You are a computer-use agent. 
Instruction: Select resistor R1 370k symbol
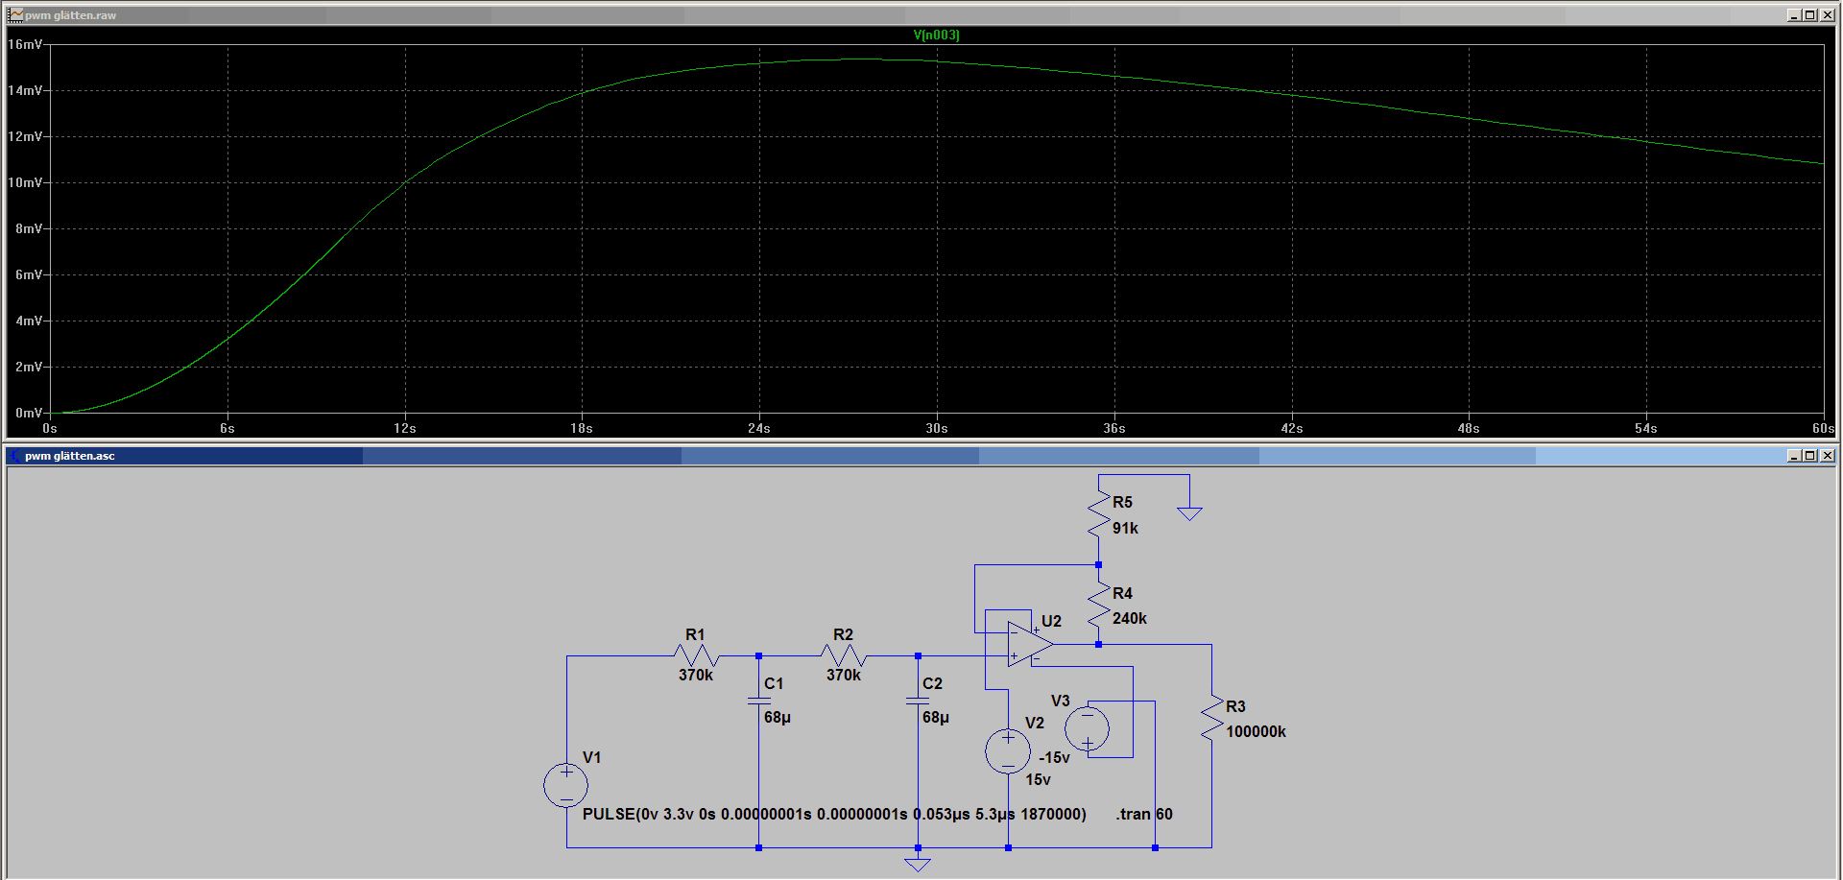tap(697, 656)
